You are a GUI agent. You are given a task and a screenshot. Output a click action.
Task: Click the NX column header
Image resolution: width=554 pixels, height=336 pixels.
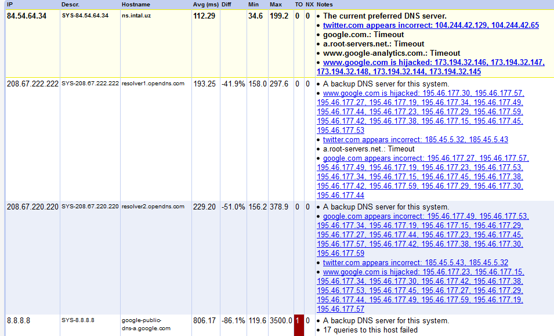(310, 5)
